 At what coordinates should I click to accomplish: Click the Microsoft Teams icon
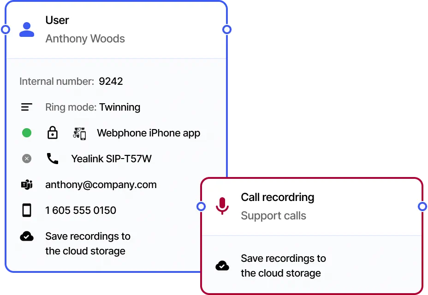click(27, 185)
